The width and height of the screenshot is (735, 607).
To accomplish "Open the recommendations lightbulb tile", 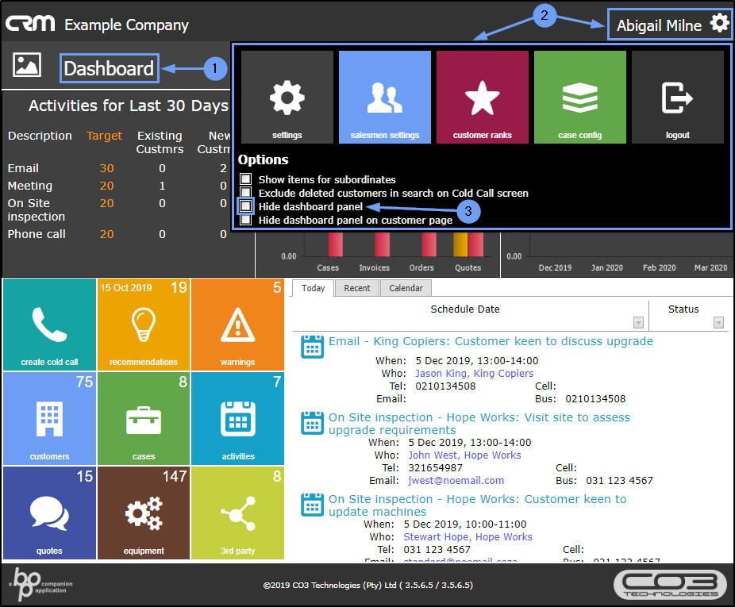I will click(144, 325).
